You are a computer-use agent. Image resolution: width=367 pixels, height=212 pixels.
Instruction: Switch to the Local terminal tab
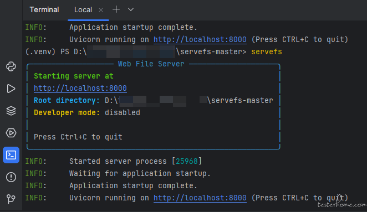click(83, 10)
